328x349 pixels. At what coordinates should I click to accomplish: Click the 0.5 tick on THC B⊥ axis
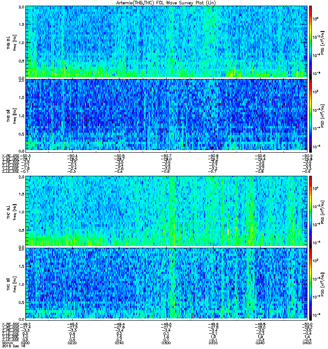[21, 230]
